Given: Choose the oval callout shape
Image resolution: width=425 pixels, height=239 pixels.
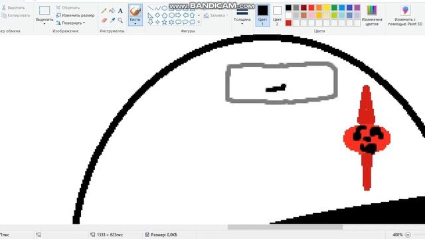Looking at the screenshot, I should click(x=186, y=22).
